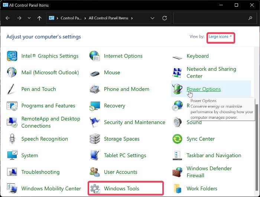Click the Tablet PC Settings icon
The height and width of the screenshot is (197, 260).
pos(95,155)
